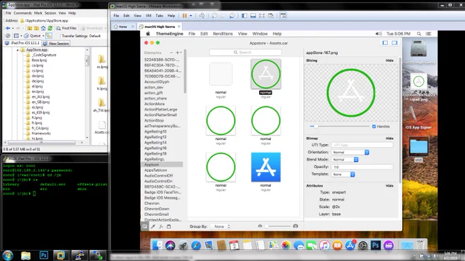This screenshot has height=261, width=465.
Task: Select ChevronDown in Elements list
Action: [x=157, y=209]
